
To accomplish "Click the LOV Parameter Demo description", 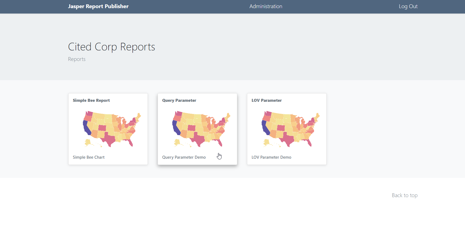I will pyautogui.click(x=271, y=157).
